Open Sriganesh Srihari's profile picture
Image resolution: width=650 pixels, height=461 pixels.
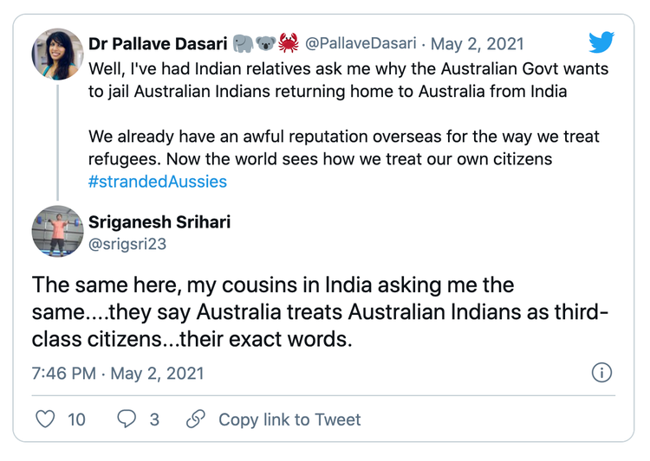57,233
